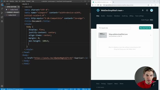
Task: Click Build Plugins Beta link
Action: coord(147,20)
